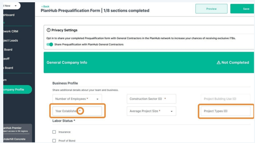Check the Insurance checkbox
Viewport: 255px width, 143px height.
coord(54,132)
